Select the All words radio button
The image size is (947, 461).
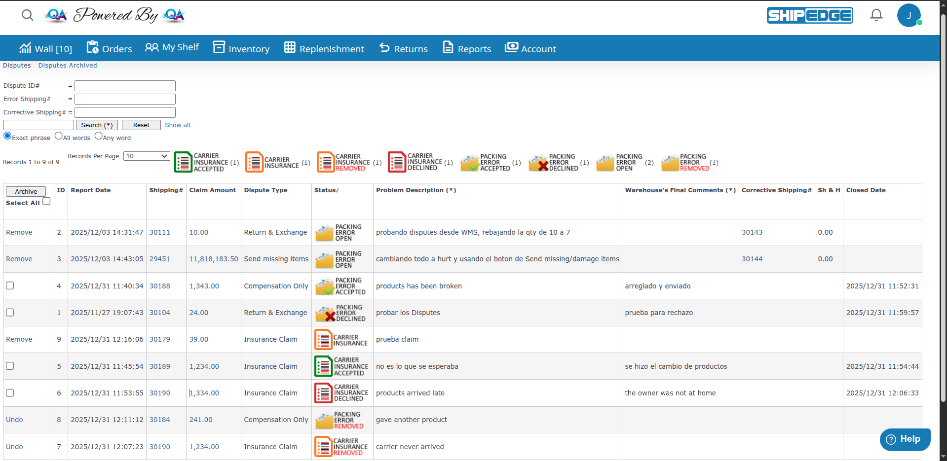[x=59, y=136]
